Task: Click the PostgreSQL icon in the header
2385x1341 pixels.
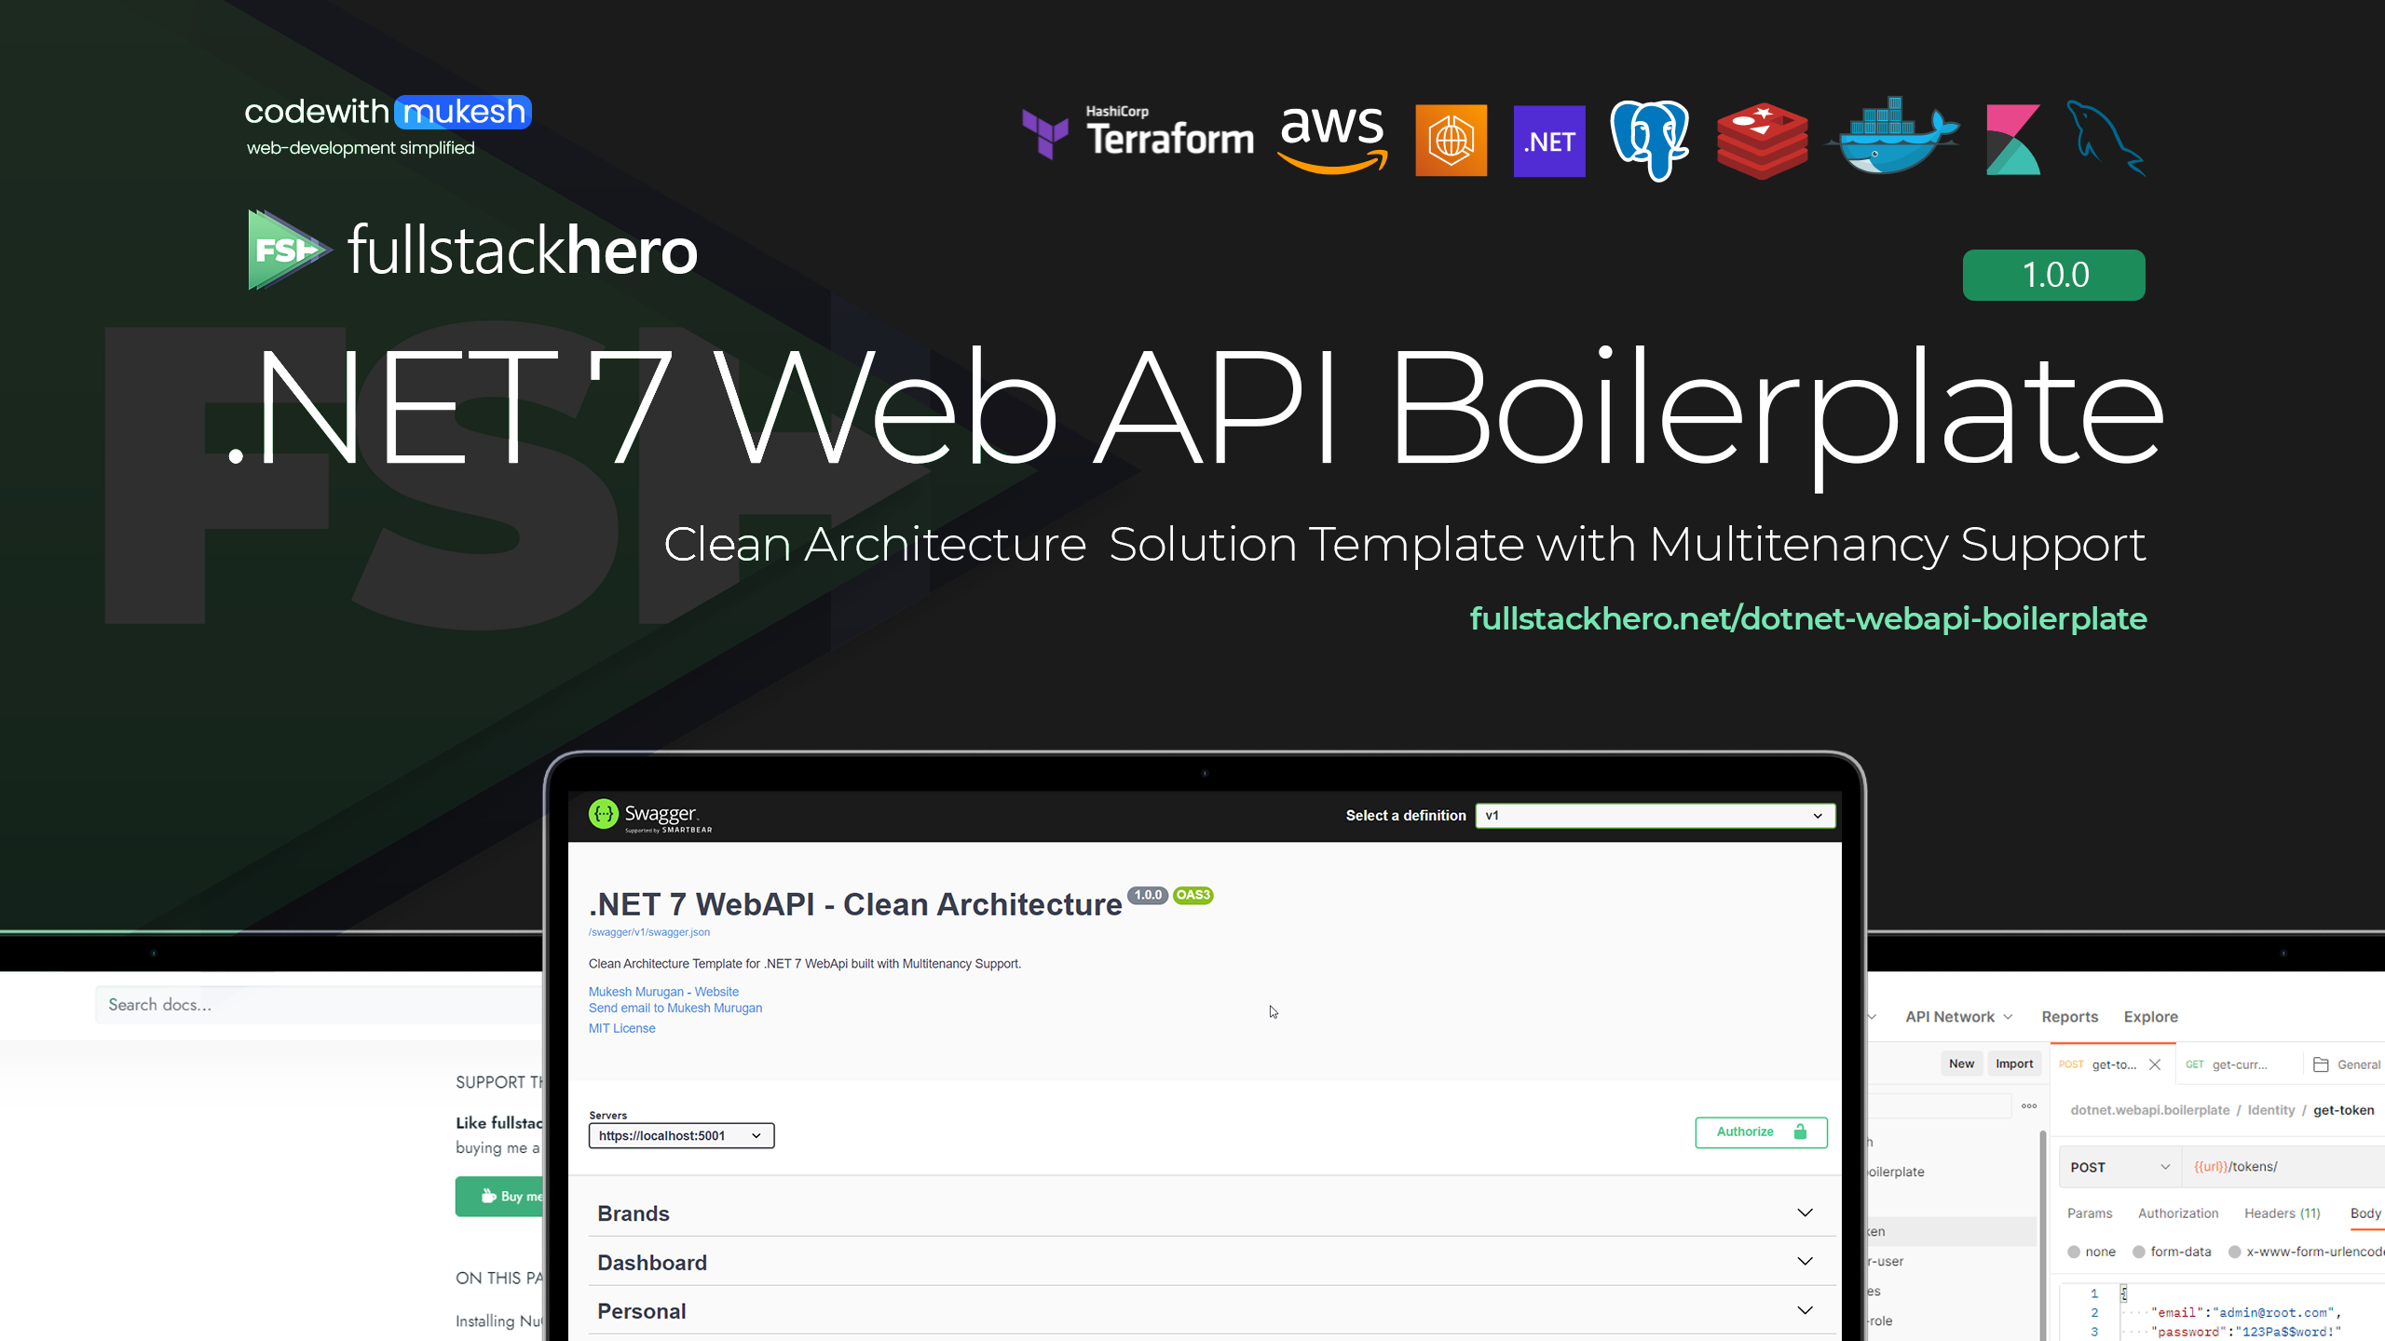Action: pos(1651,138)
